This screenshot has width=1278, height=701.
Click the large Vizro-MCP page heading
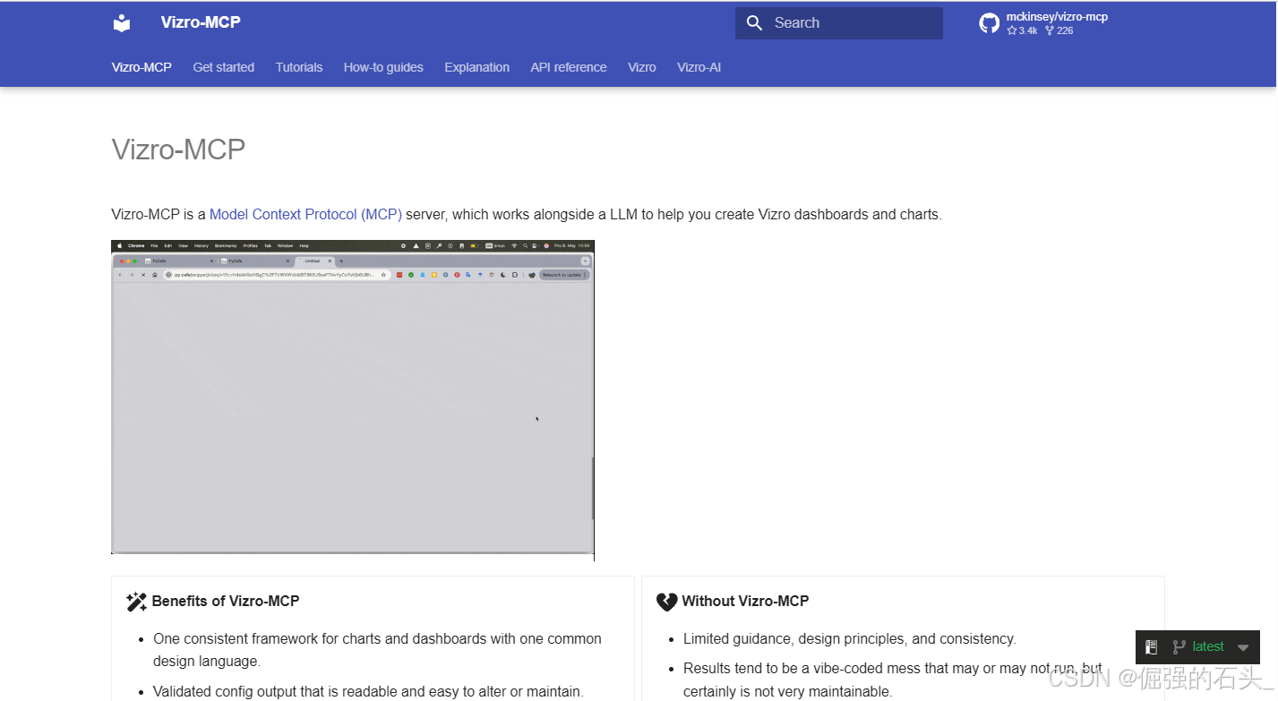pos(178,149)
